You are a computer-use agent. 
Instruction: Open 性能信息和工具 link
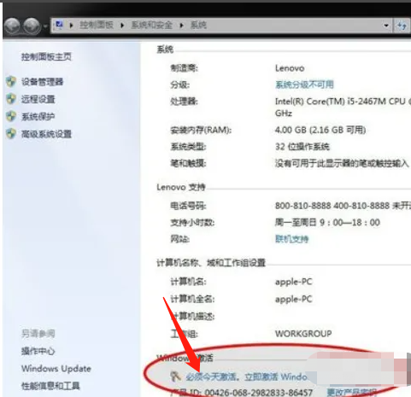[50, 386]
